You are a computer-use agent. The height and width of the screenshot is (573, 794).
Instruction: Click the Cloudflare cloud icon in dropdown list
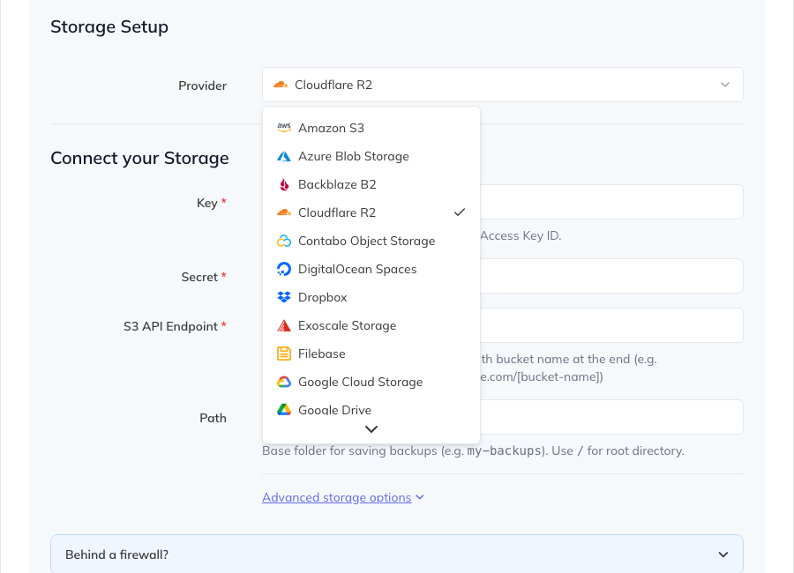pyautogui.click(x=284, y=212)
